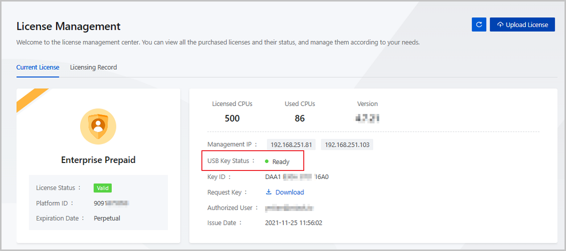Click the License Management page heading
Screen dimensions: 566x251
click(68, 26)
